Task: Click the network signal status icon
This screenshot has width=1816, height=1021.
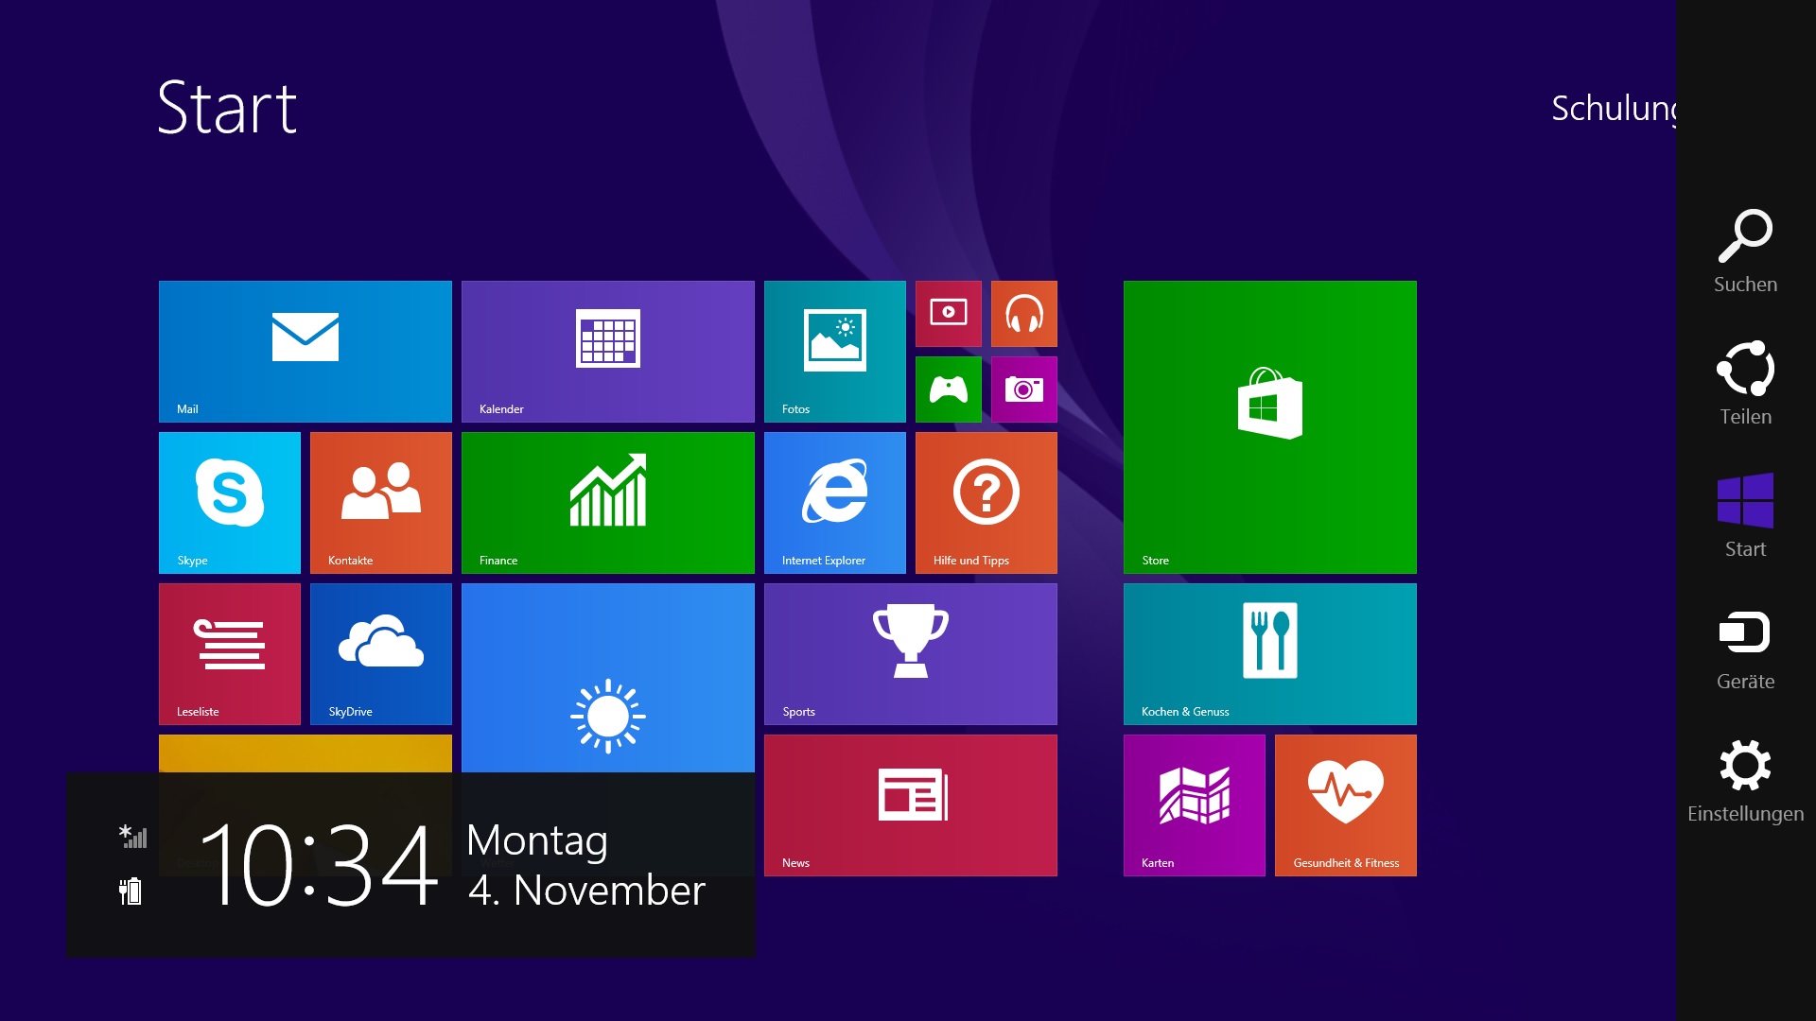Action: coord(132,837)
